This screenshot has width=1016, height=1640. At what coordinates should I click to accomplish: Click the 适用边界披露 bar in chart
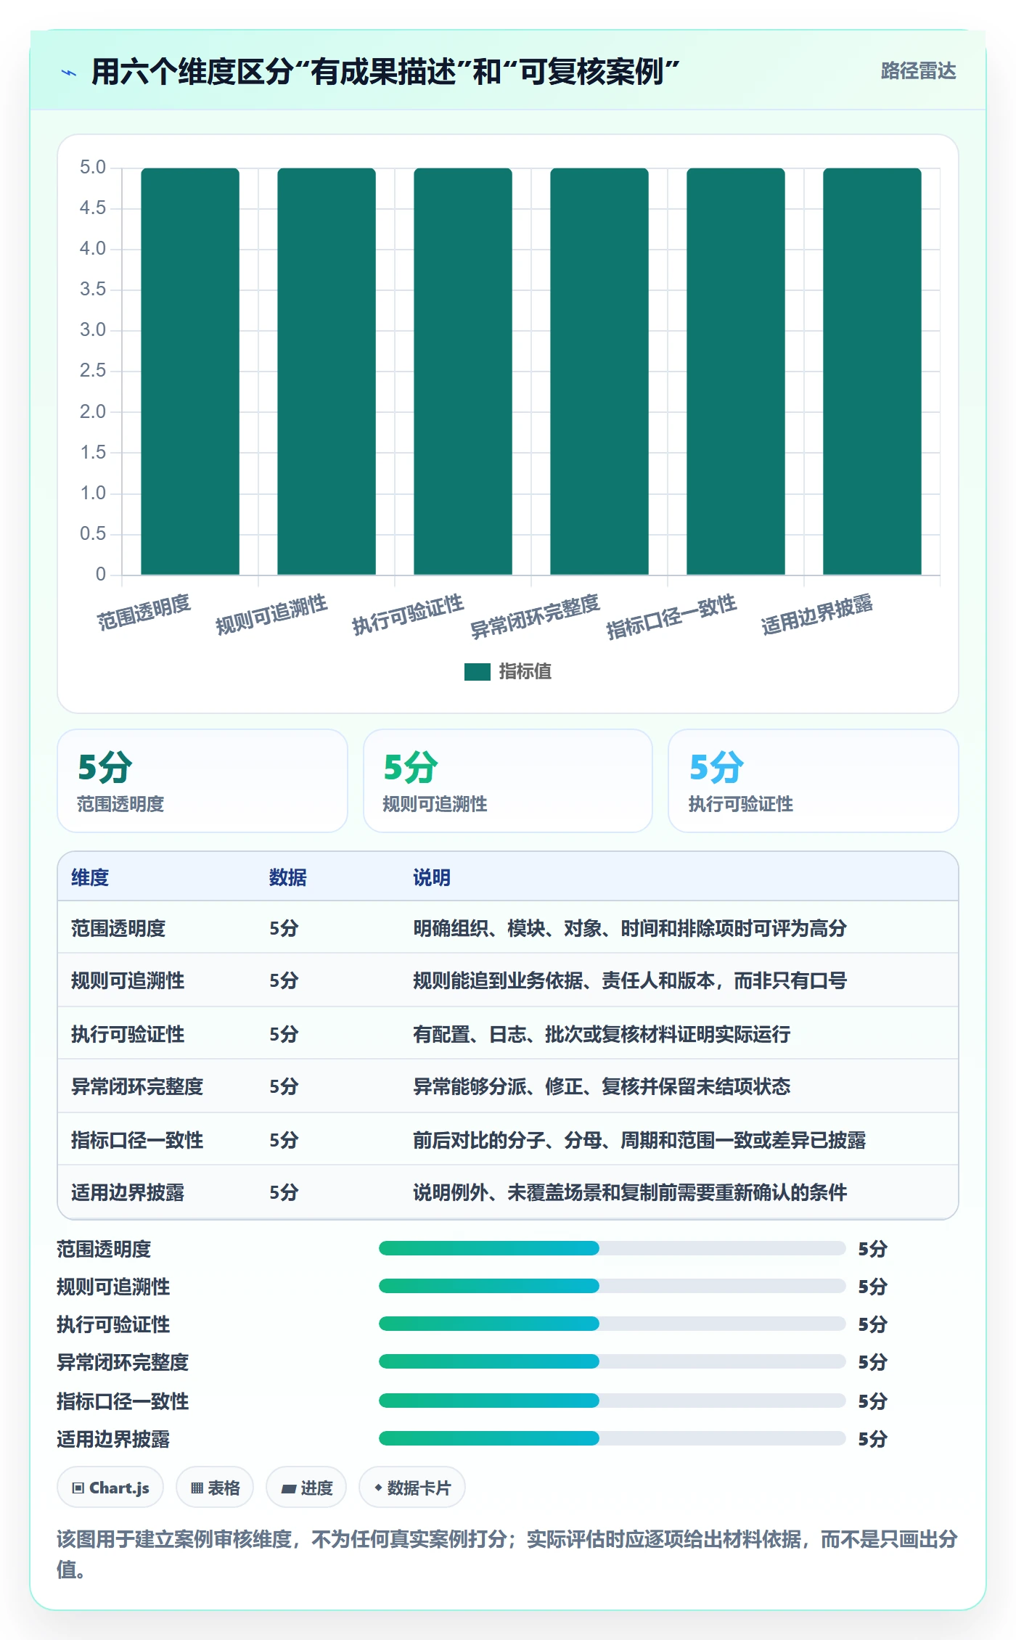click(872, 372)
